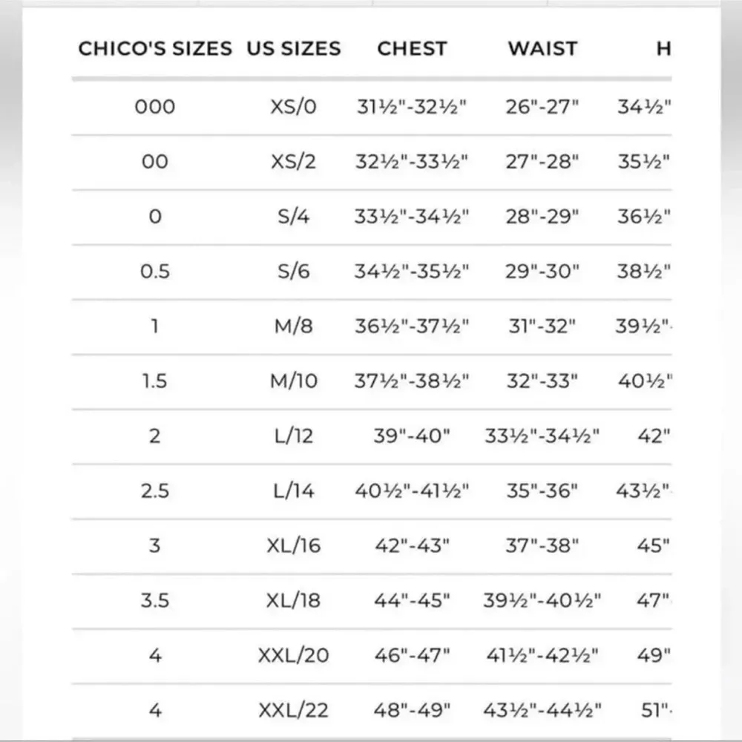742x742 pixels.
Task: Click Chico's size 2.5 cell
Action: [155, 491]
